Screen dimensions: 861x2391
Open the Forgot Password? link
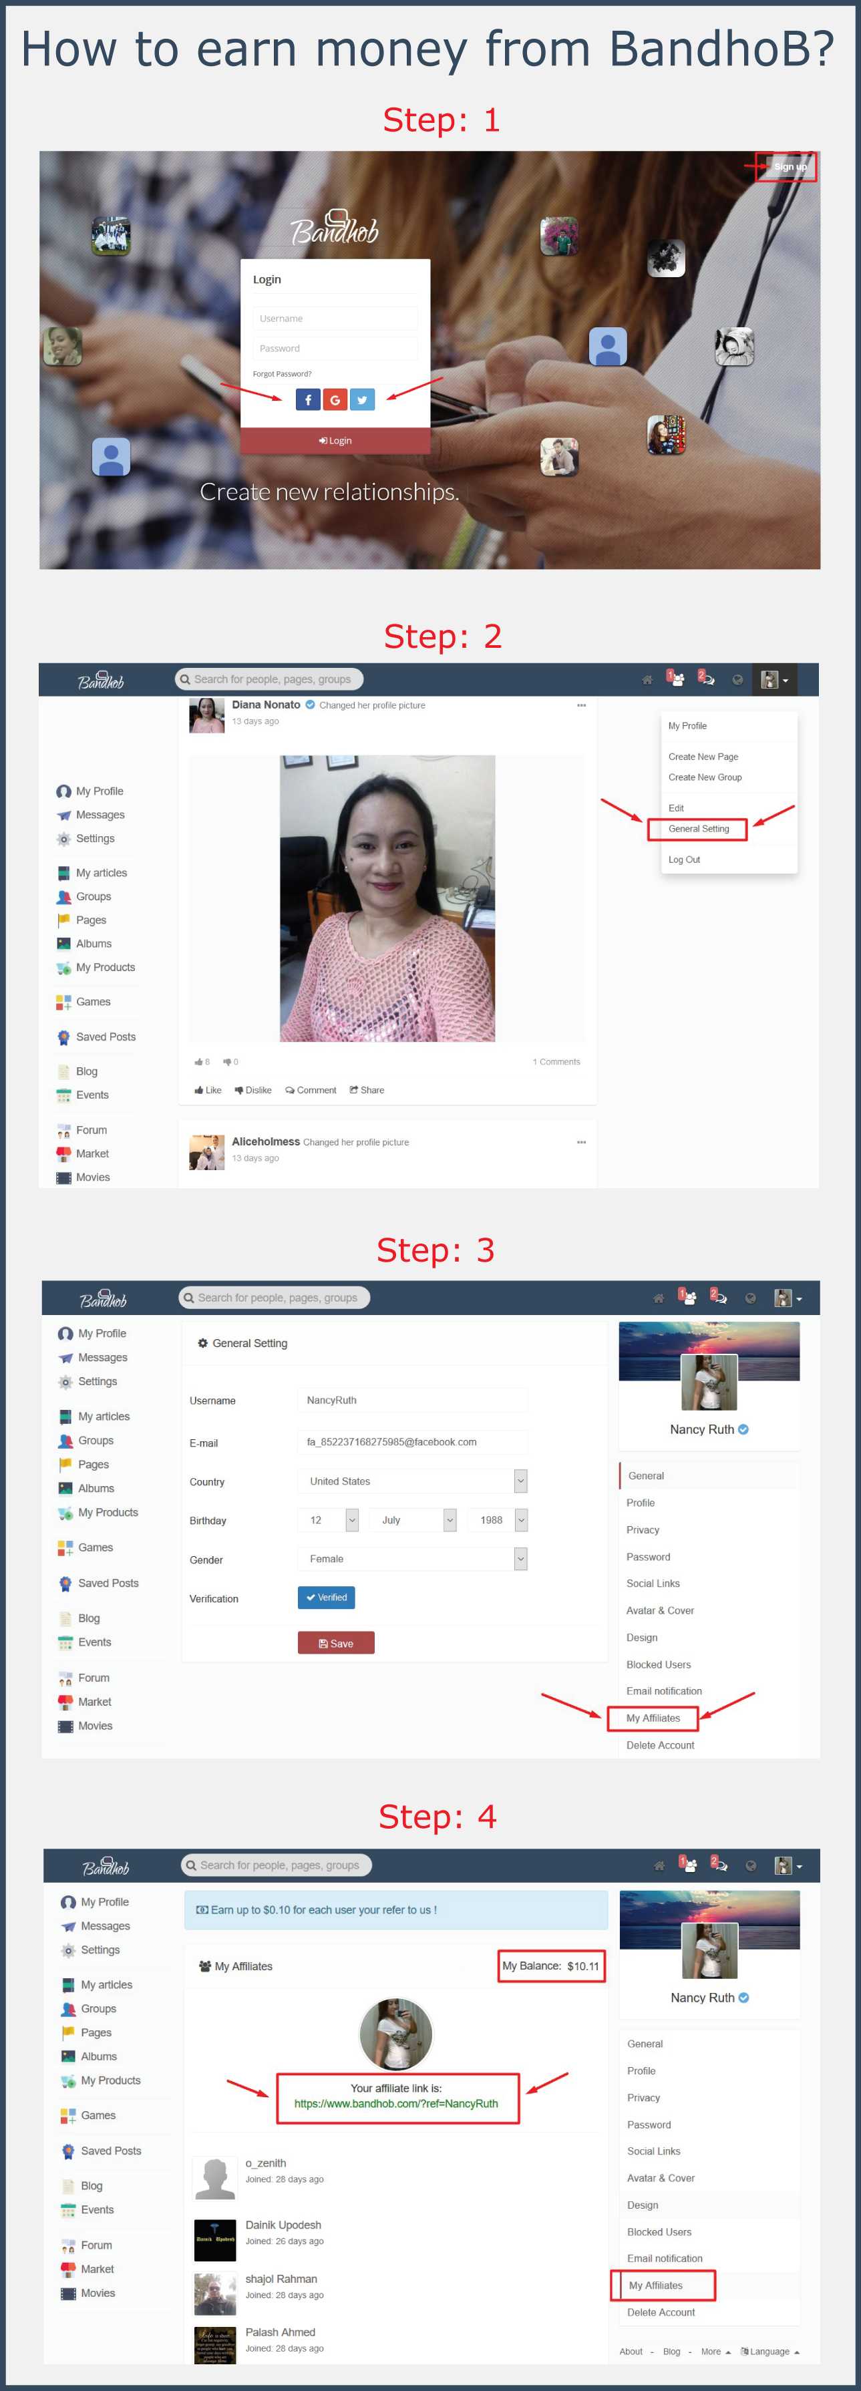click(x=282, y=374)
